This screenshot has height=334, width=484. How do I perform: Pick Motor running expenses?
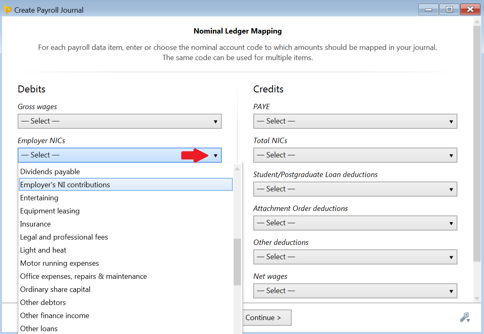[126, 263]
